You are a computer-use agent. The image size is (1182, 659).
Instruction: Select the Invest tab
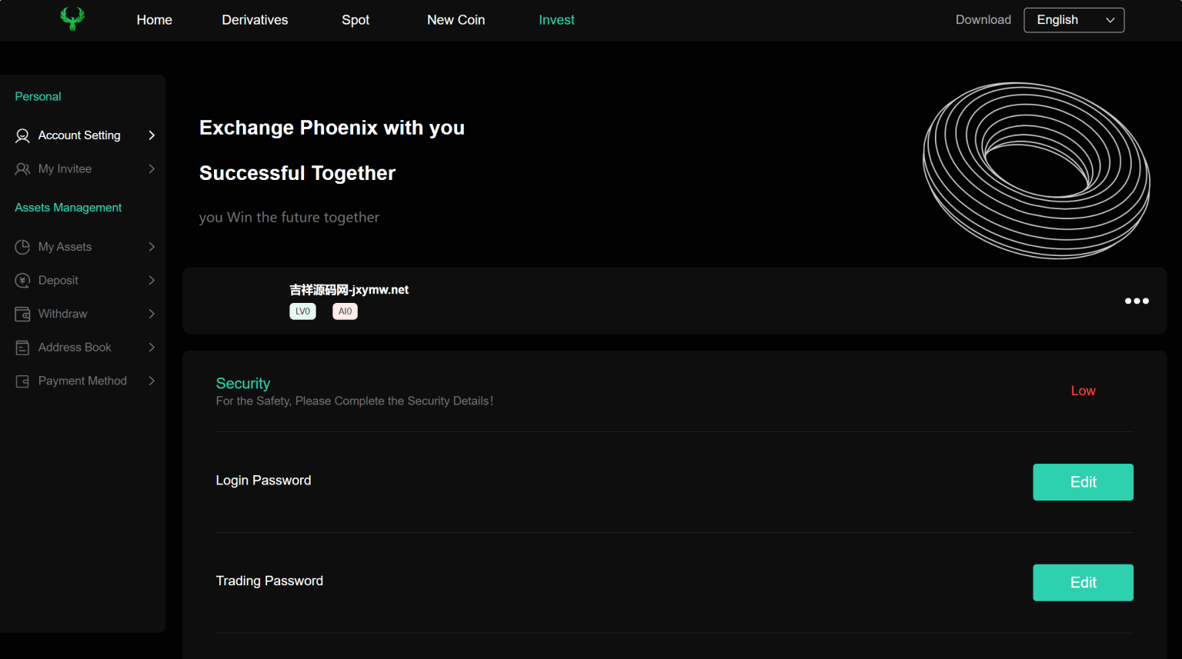click(556, 20)
